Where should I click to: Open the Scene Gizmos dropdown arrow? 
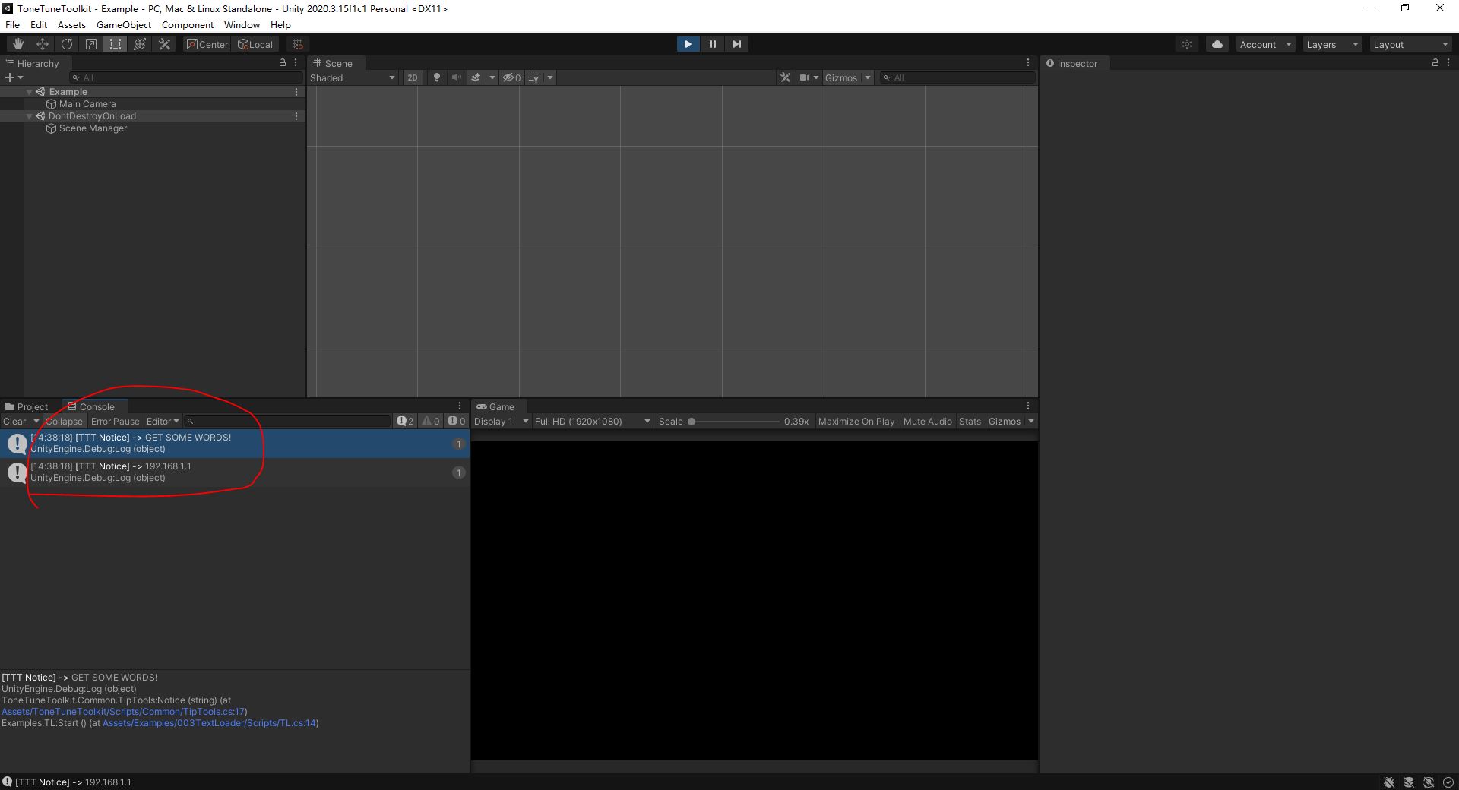pyautogui.click(x=867, y=77)
